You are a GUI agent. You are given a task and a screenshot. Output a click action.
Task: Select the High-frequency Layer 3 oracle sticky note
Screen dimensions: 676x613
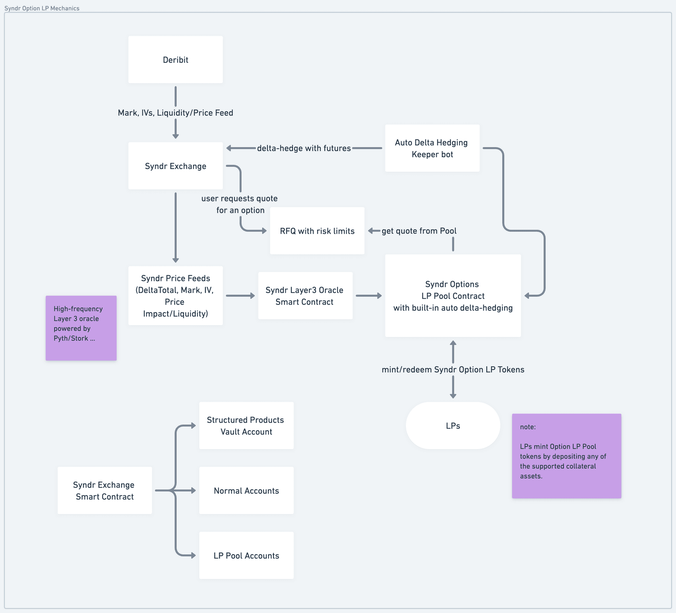pyautogui.click(x=81, y=328)
